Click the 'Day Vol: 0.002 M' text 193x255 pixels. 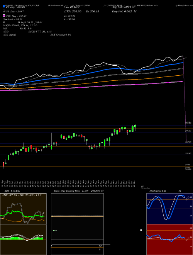click(x=124, y=11)
